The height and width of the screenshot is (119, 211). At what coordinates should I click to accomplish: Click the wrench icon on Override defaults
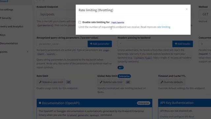coord(162,82)
